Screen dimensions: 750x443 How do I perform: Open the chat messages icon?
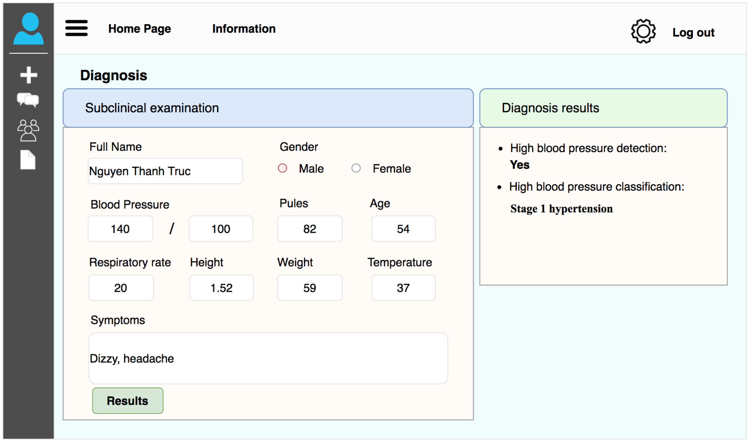[x=28, y=100]
